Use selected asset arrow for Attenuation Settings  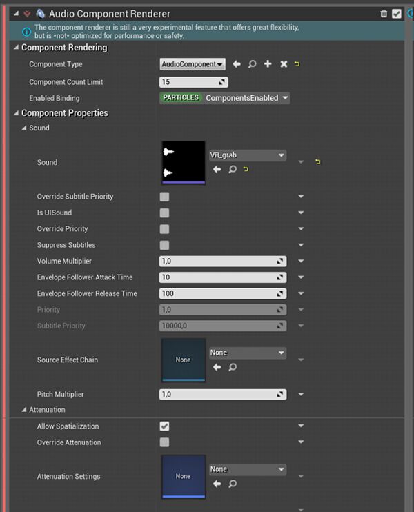click(217, 484)
